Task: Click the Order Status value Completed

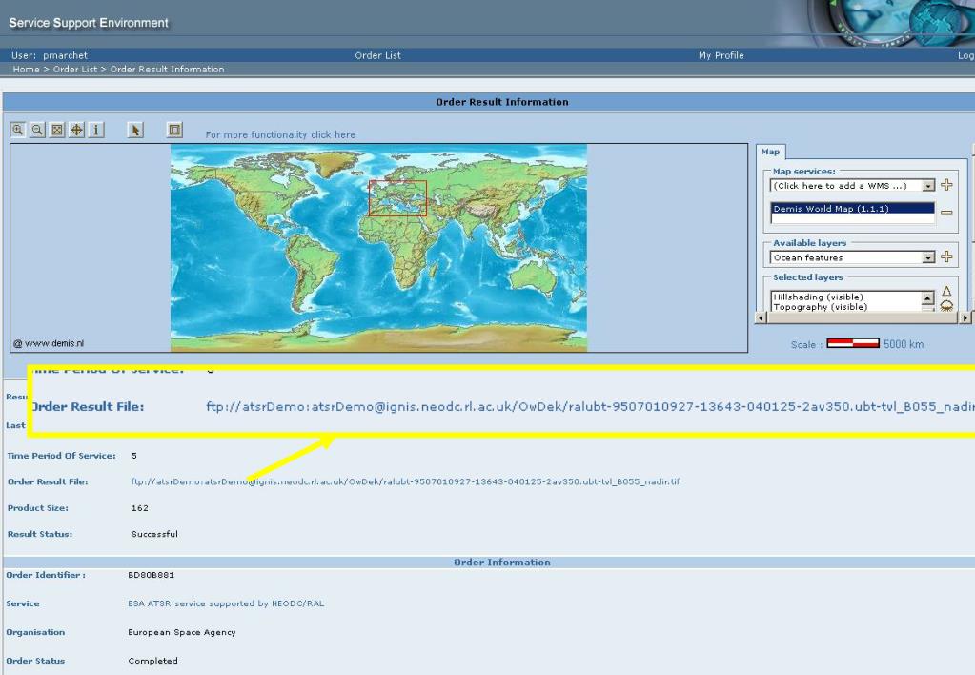Action: [x=152, y=661]
